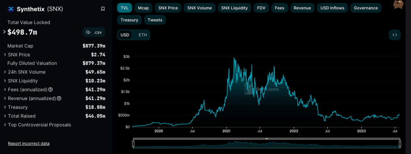Image resolution: width=411 pixels, height=154 pixels.
Task: Show the Governance chart metric
Action: 366,8
